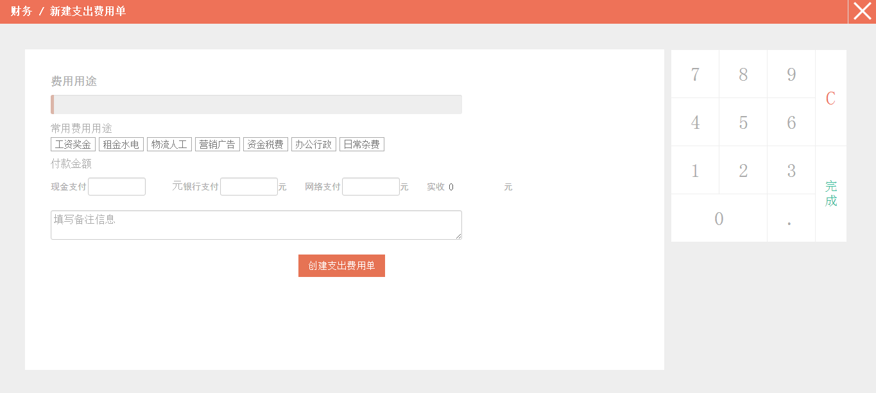Choose the 资金税费 expense purpose tag
Screen dimensions: 876x393
pyautogui.click(x=266, y=144)
